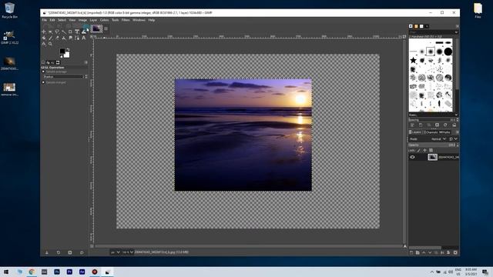Click the sunset image tab thumbnail
This screenshot has height=277, width=493.
96,28
